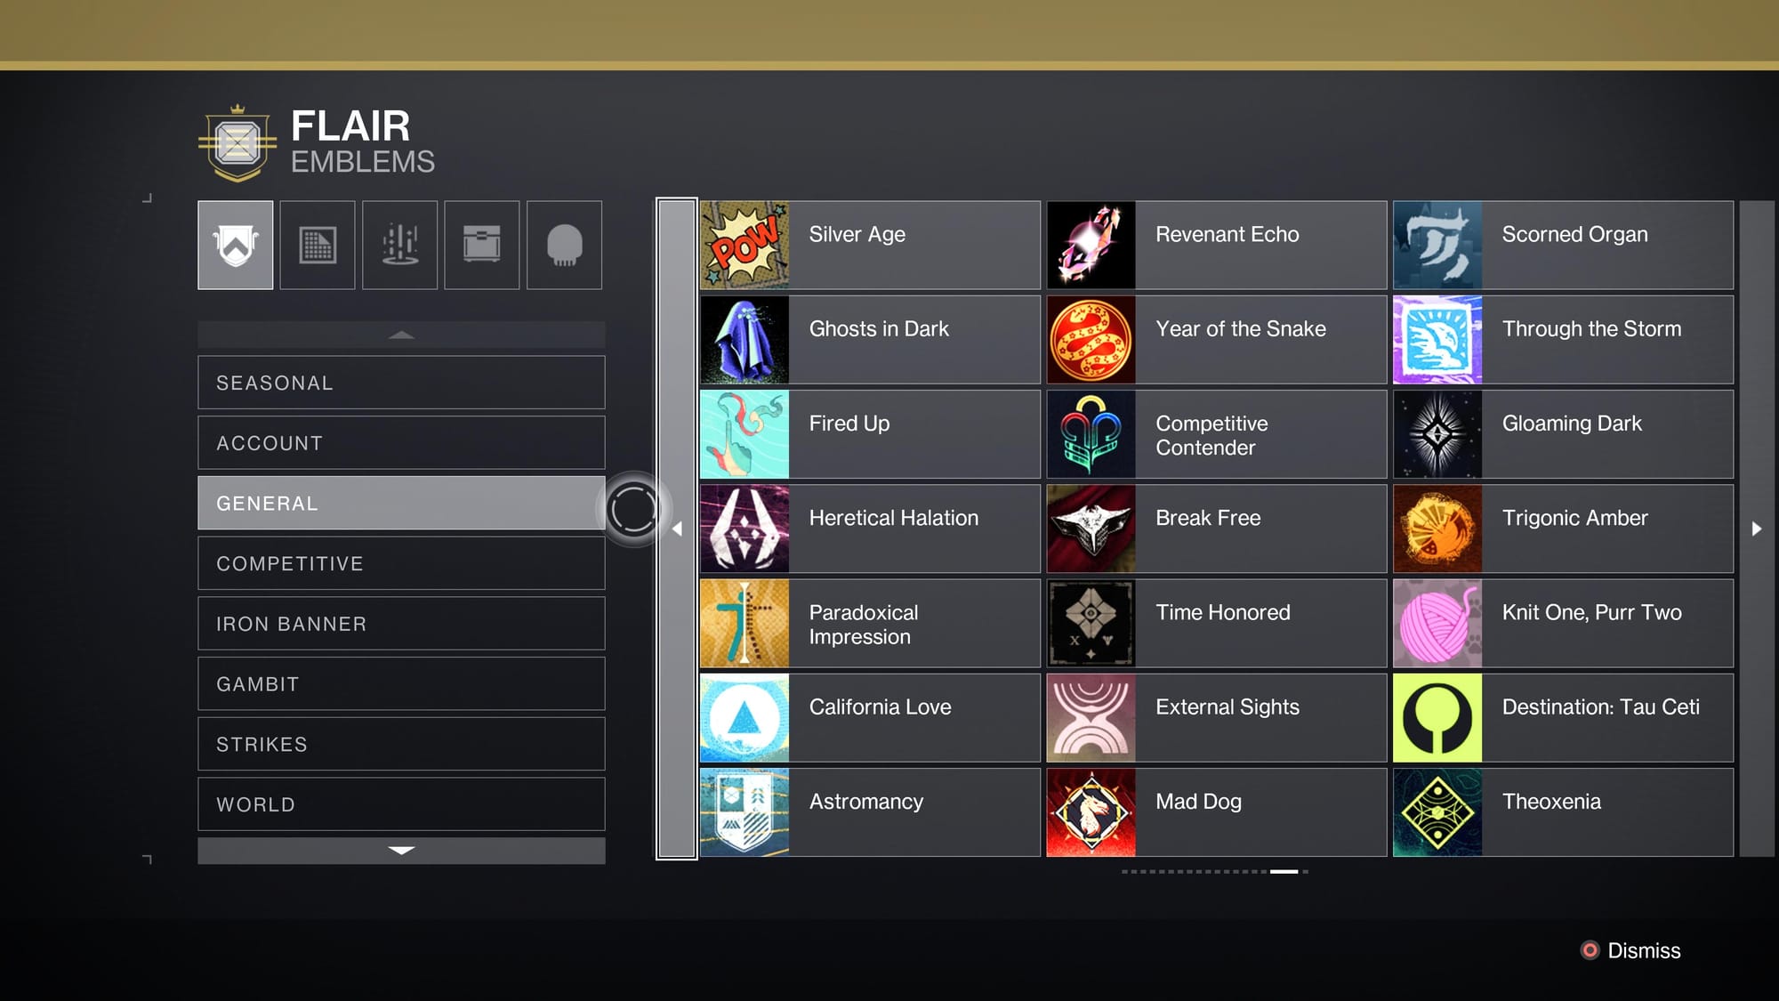The image size is (1779, 1001).
Task: Choose the Mad Dog emblem
Action: [1217, 812]
